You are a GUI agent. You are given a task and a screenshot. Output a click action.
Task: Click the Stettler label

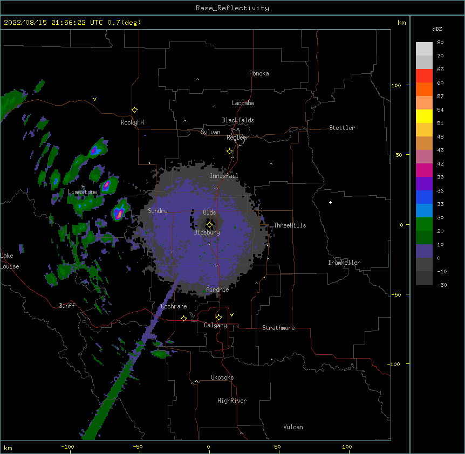342,128
